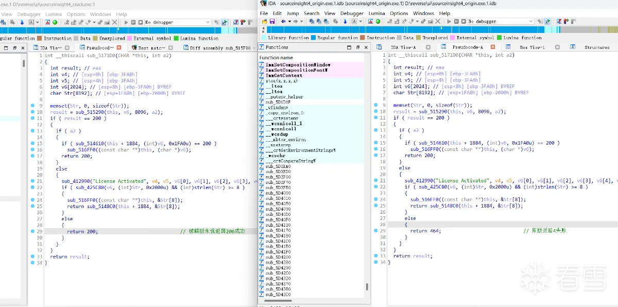The image size is (618, 307).
Task: Click green circle icon in right IDA toolbar
Action: 378,22
